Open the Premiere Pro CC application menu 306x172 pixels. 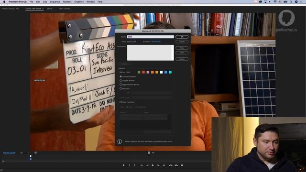(18, 2)
